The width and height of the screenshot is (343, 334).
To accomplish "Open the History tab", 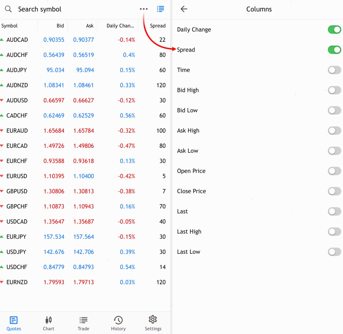I will coord(118,323).
